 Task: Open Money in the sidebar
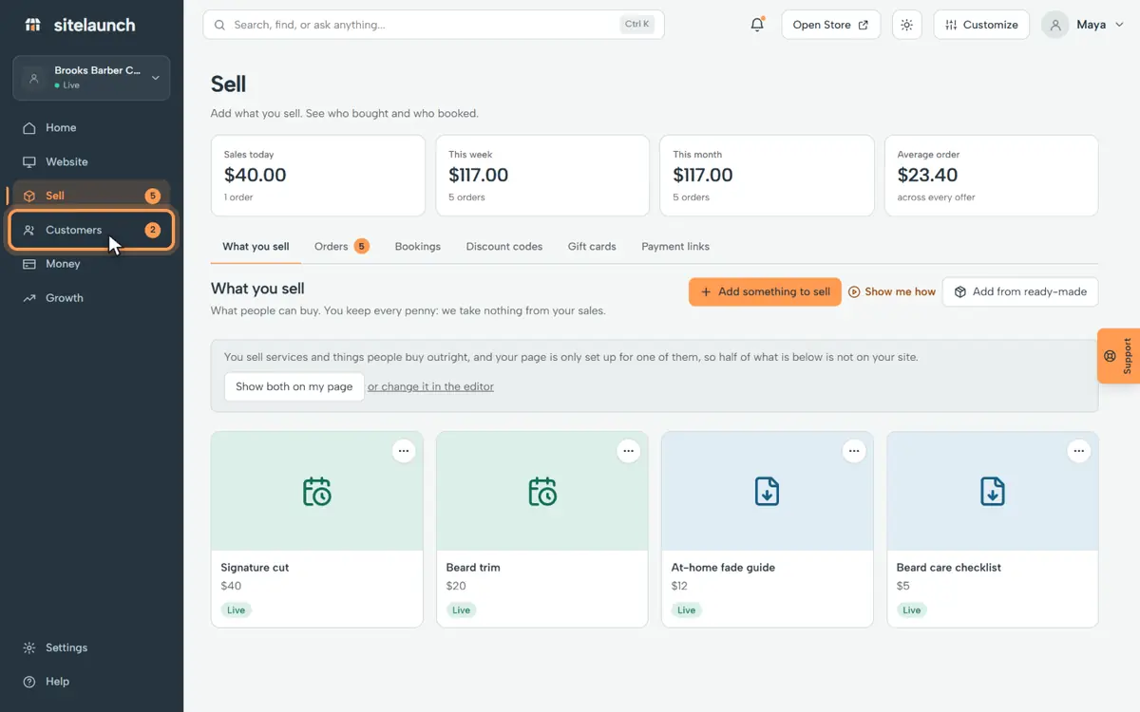(x=91, y=264)
